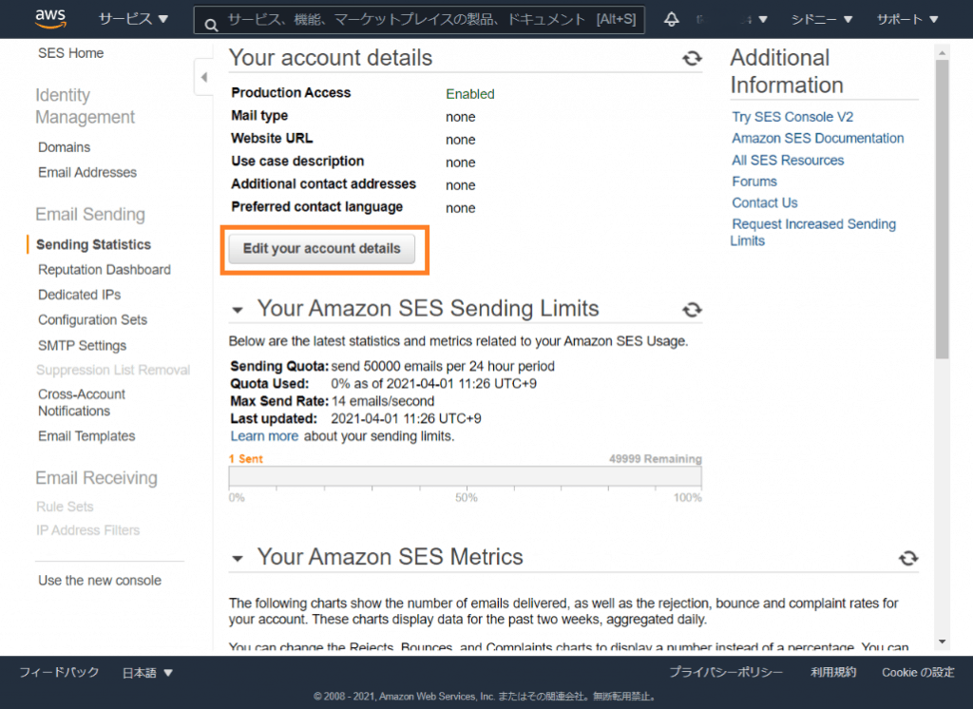Open the サポート support dropdown

[906, 19]
